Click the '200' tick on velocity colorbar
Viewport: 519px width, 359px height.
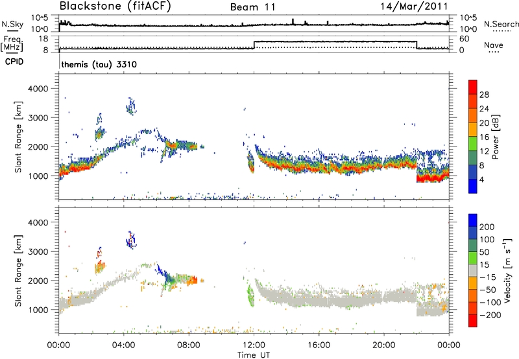coord(487,227)
